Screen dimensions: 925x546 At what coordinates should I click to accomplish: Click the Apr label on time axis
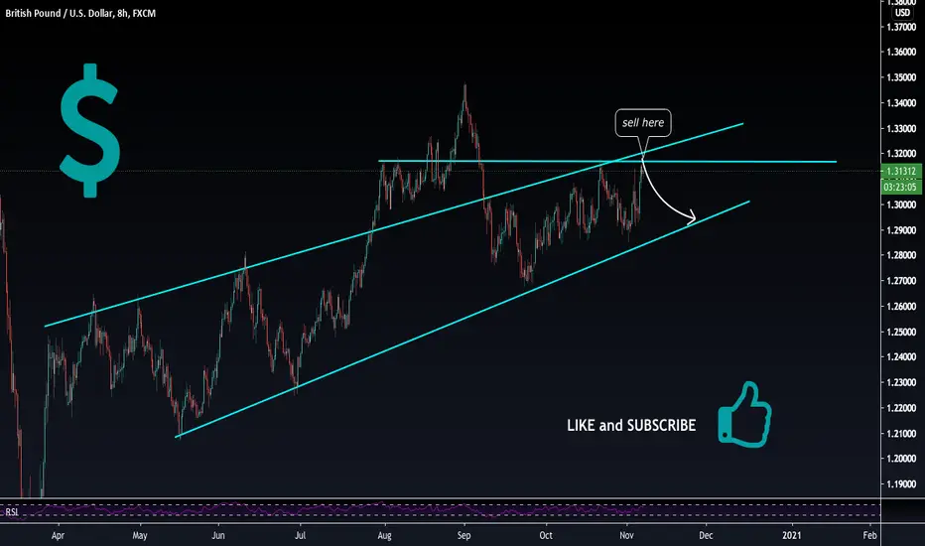(x=58, y=536)
